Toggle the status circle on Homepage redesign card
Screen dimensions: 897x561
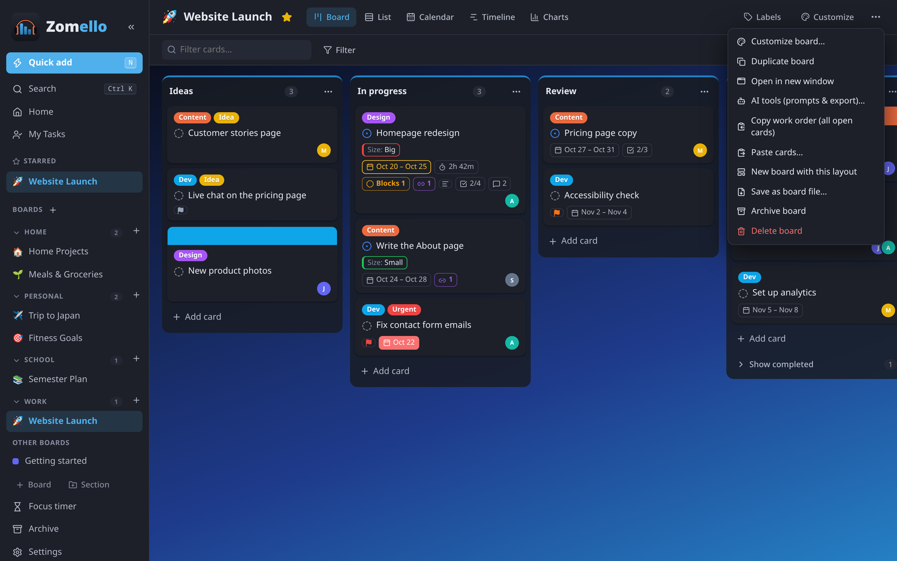pos(367,134)
